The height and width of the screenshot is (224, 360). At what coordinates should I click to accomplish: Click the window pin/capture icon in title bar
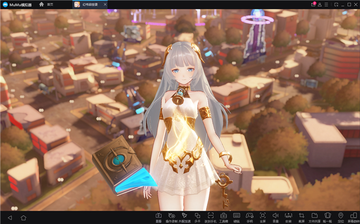pyautogui.click(x=336, y=4)
